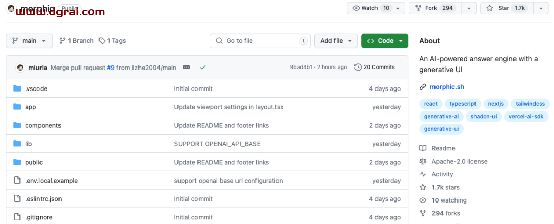The width and height of the screenshot is (554, 224).
Task: Open commit 'support openai base url configuration'
Action: tap(228, 181)
